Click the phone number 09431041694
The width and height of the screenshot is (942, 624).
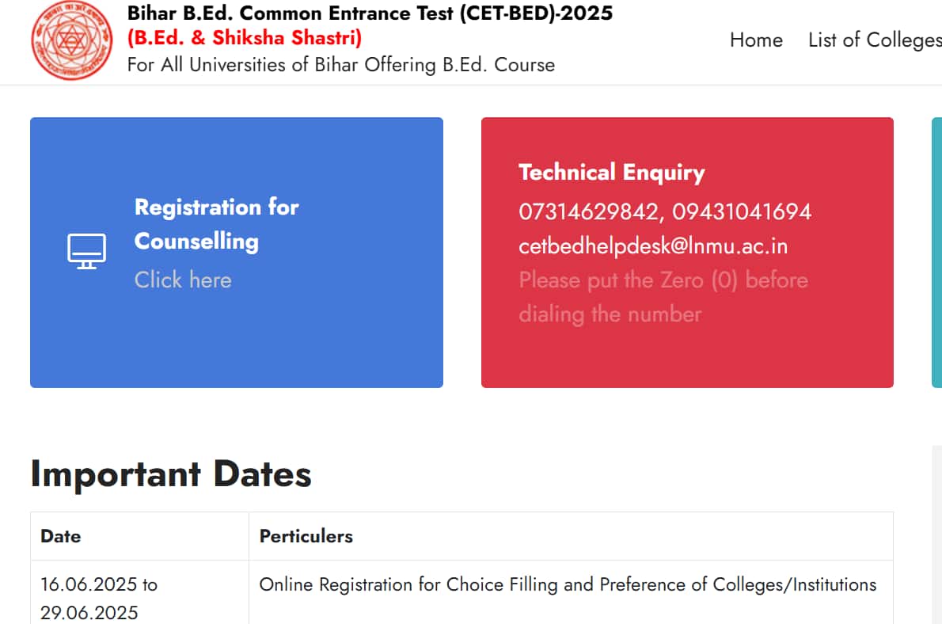[x=742, y=211]
